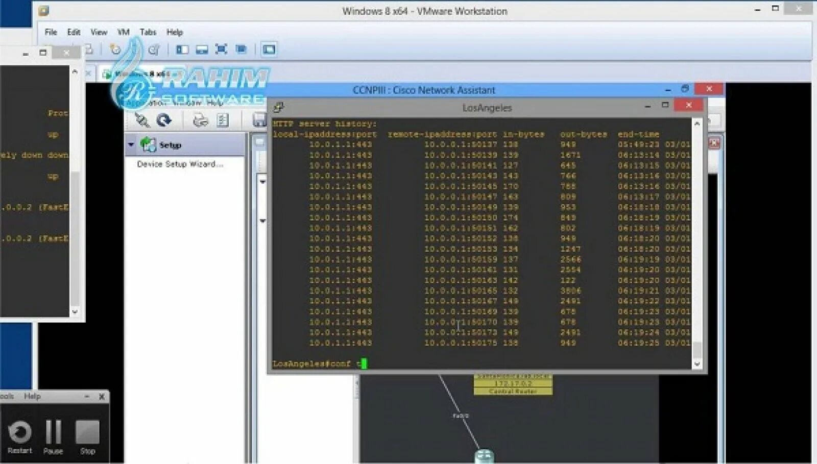Click the out-bytes value 1671

pos(570,155)
